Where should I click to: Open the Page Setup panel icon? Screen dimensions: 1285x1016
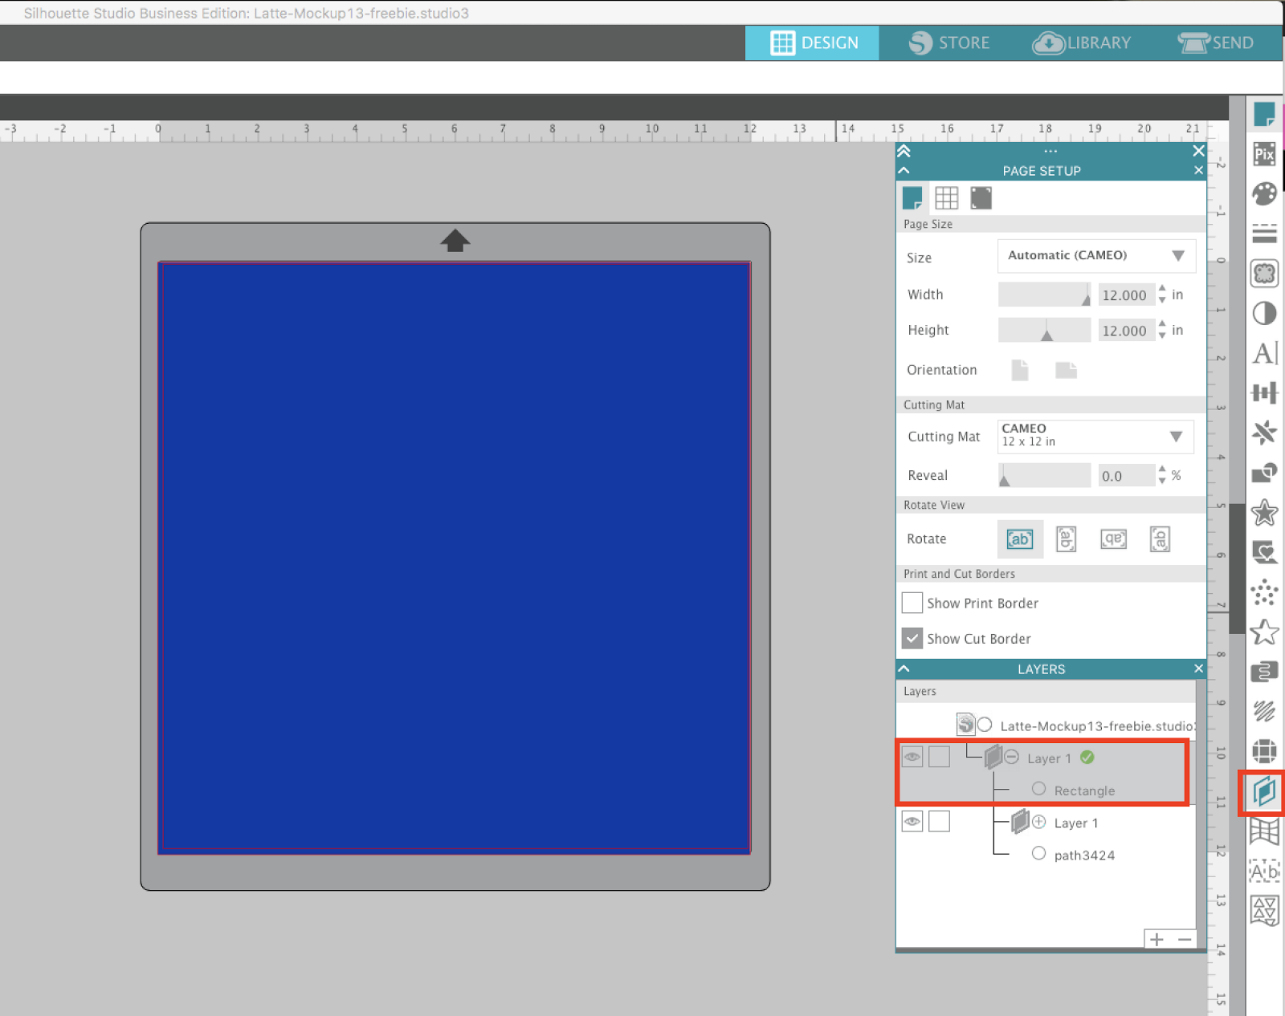(912, 197)
